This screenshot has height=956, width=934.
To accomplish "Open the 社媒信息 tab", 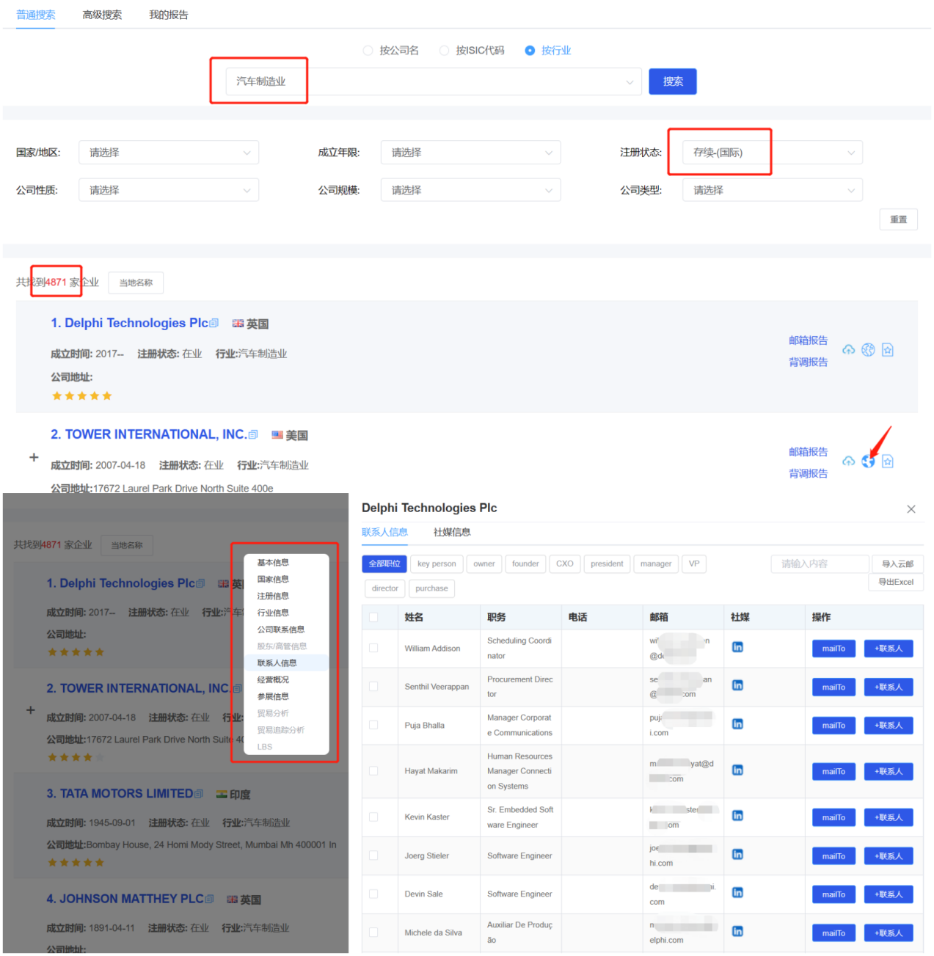I will coord(452,532).
